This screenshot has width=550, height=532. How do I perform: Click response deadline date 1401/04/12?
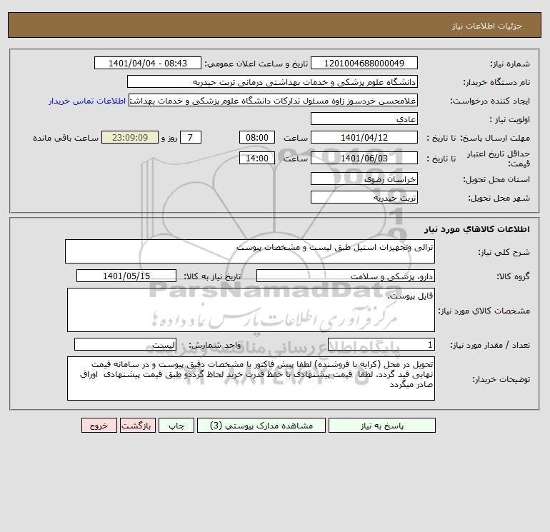(364, 138)
